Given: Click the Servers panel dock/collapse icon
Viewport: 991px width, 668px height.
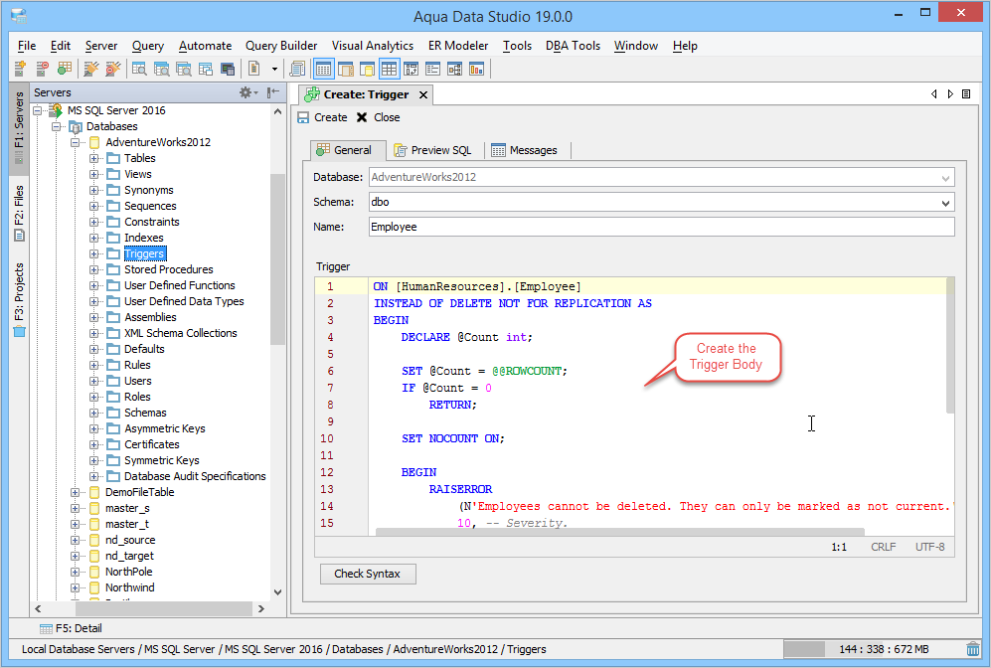Looking at the screenshot, I should pyautogui.click(x=272, y=92).
